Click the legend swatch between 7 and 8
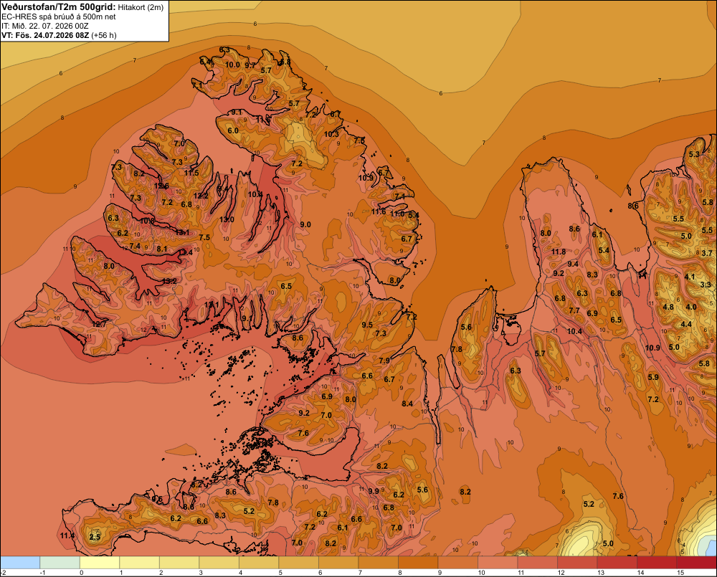Viewport: 717px width, 577px height. 378,563
